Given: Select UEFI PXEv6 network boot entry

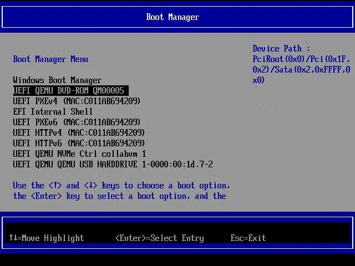Looking at the screenshot, I should pos(77,122).
